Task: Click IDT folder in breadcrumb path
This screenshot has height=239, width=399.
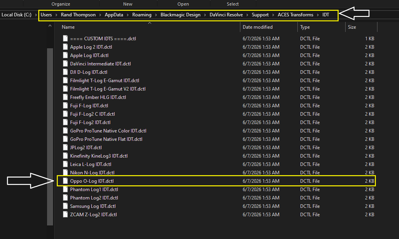Action: 326,15
